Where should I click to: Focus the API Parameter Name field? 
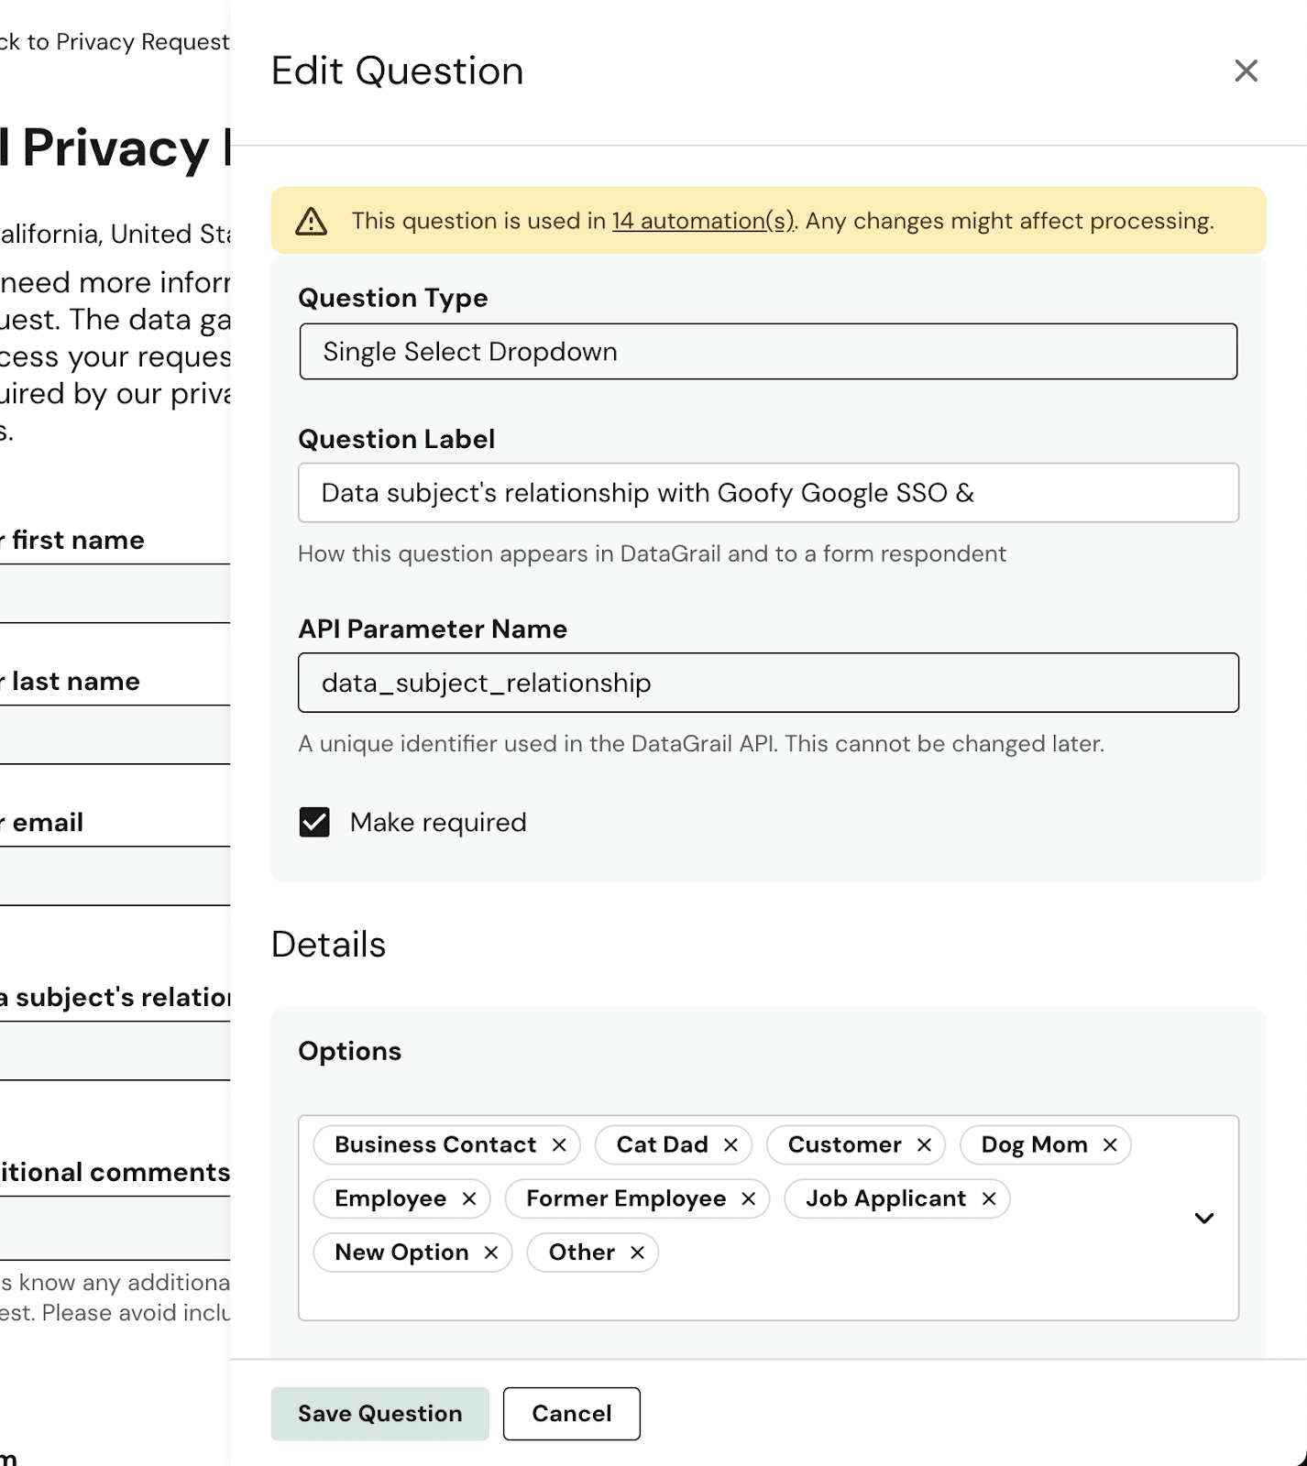pyautogui.click(x=768, y=683)
